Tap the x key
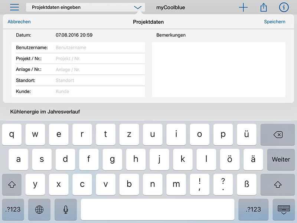 tap(59, 184)
